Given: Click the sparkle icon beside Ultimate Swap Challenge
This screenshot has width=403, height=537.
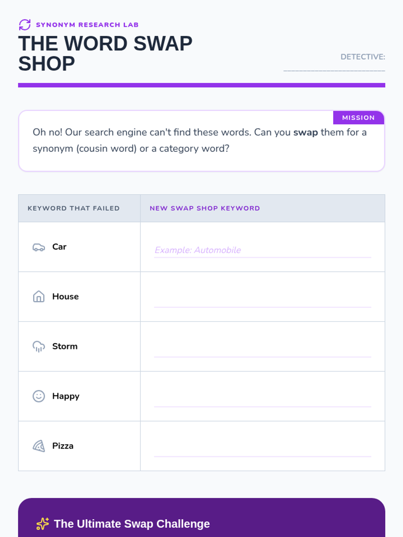Looking at the screenshot, I should tap(43, 524).
